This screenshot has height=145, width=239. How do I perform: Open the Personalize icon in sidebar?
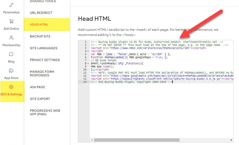click(11, 5)
